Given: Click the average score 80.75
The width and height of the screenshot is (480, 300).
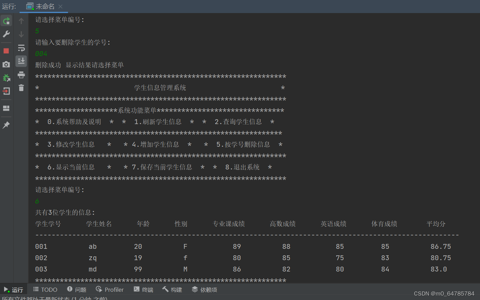Looking at the screenshot, I should point(441,258).
